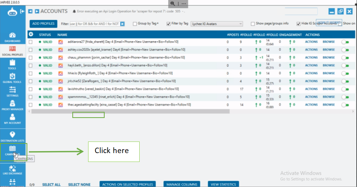Click Instagram icon for aditiarora27
Screen dimensions: 357x187
[60, 42]
